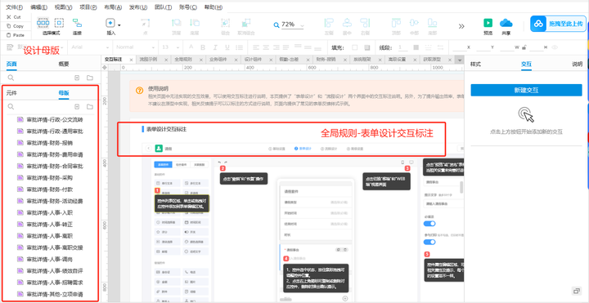This screenshot has width=589, height=303.
Task: Click the 左侧 align left icon
Action: click(329, 23)
